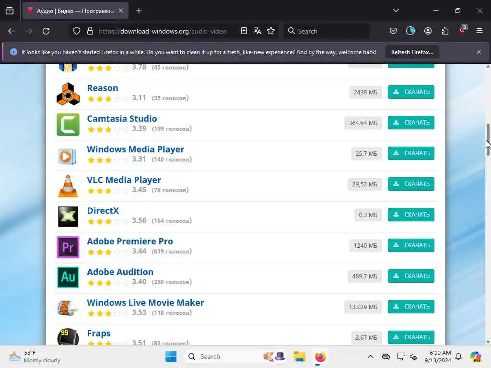Open the Camtasia Studio green icon
This screenshot has height=368, width=491.
(68, 125)
